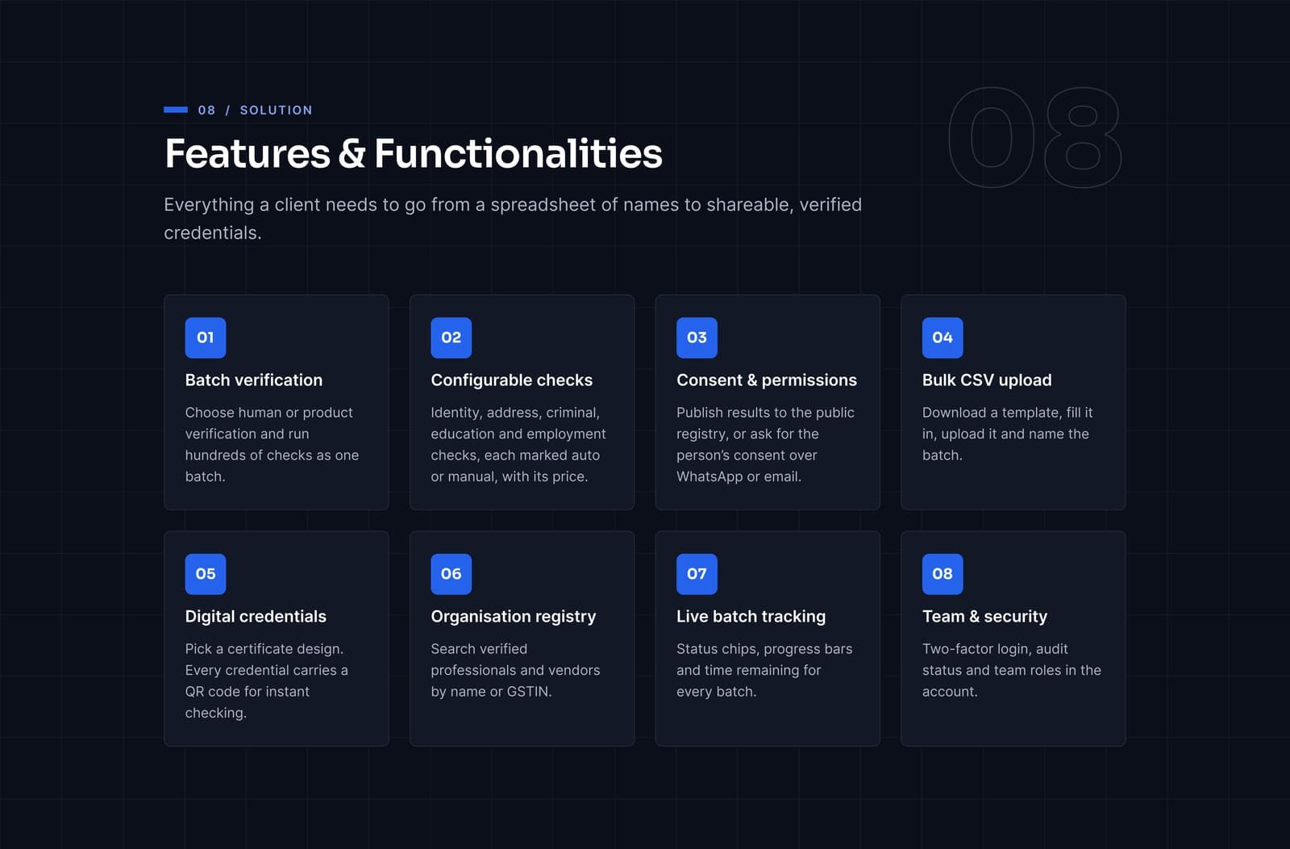
Task: Click the text 'Status chips, progress bars'
Action: (x=764, y=670)
